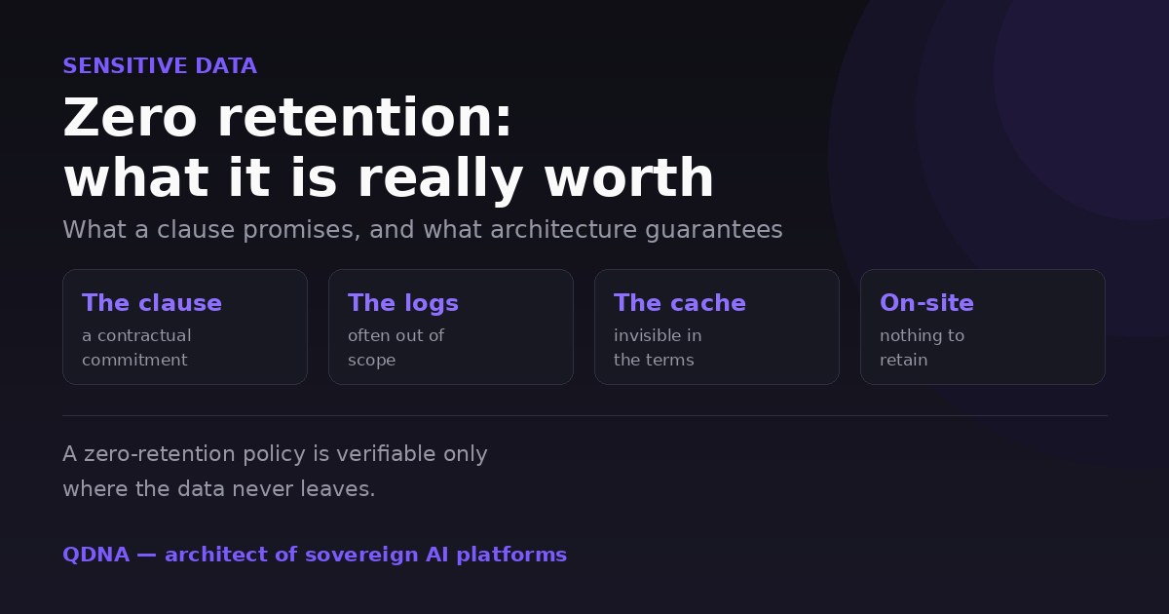
Task: Click the SENSITIVE DATA label
Action: coord(160,66)
